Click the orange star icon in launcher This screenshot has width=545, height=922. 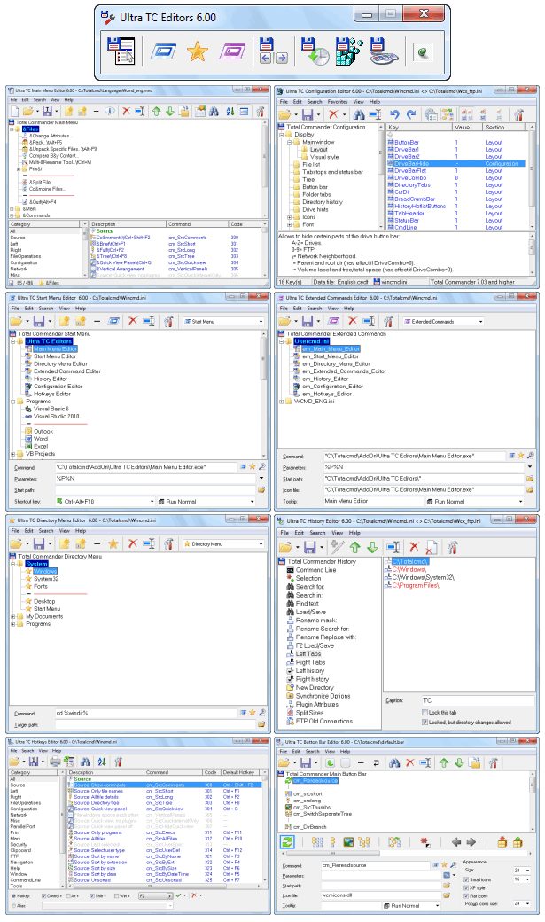click(198, 51)
